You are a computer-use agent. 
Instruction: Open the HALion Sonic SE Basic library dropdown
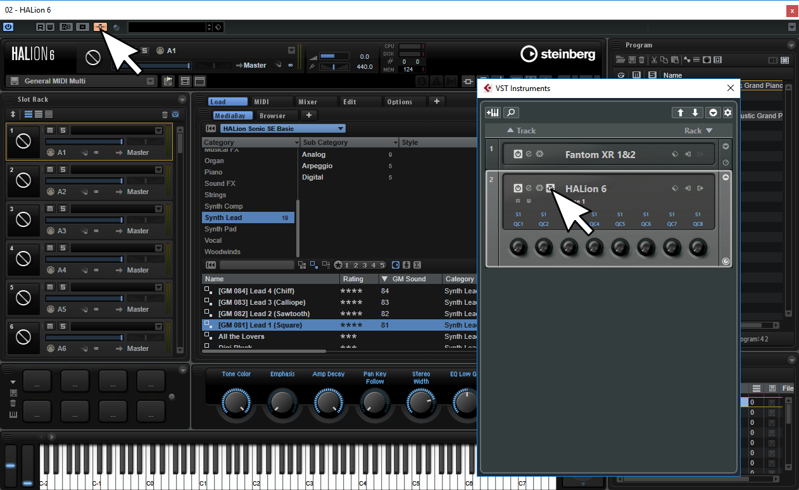(x=282, y=129)
